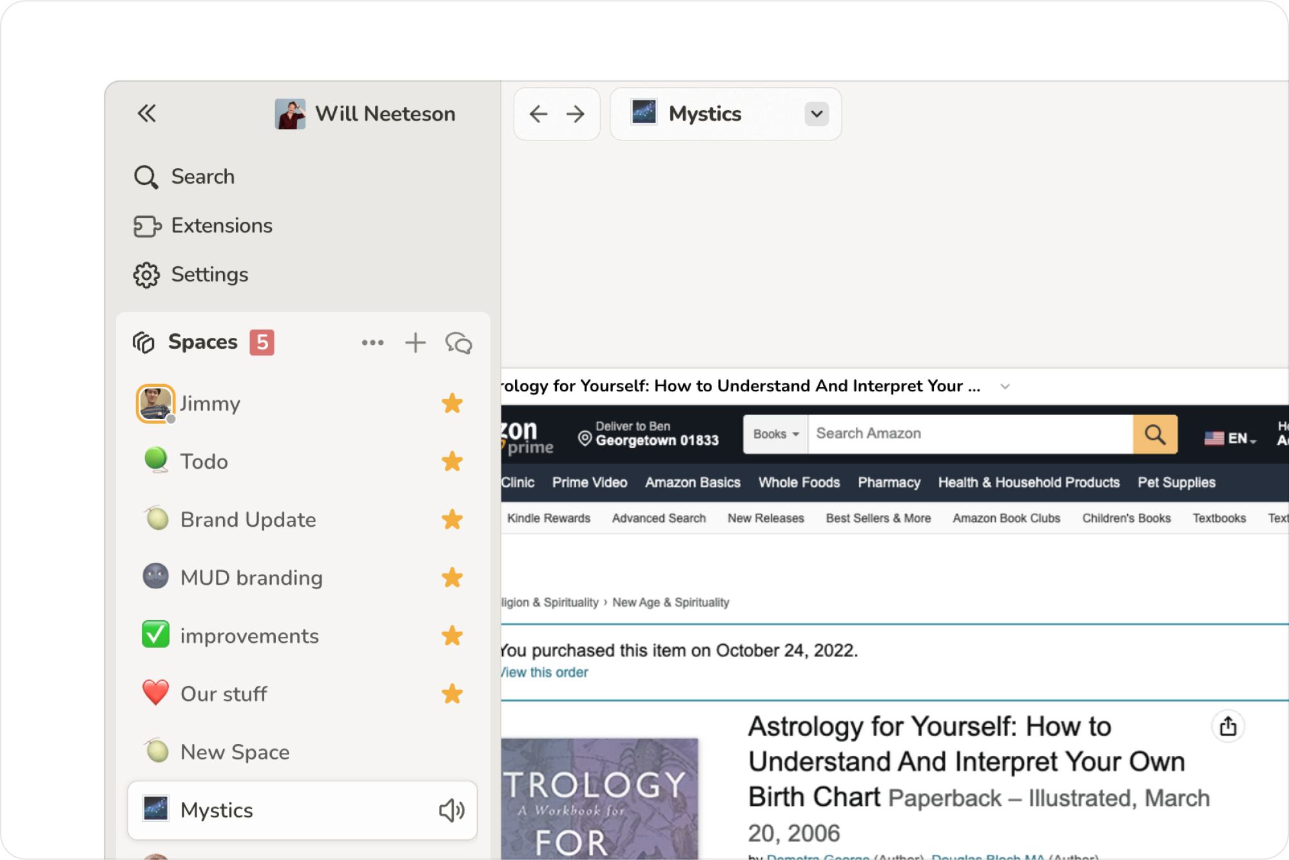This screenshot has width=1289, height=860.
Task: Unstar the MUD branding space
Action: coord(452,578)
